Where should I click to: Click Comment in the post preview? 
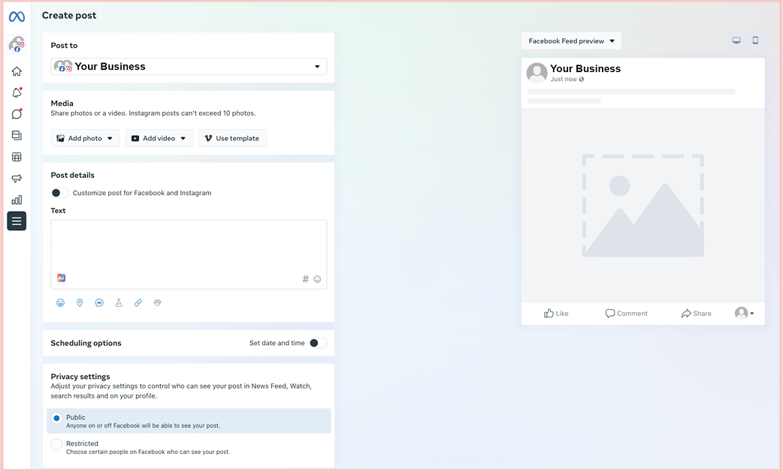click(626, 314)
